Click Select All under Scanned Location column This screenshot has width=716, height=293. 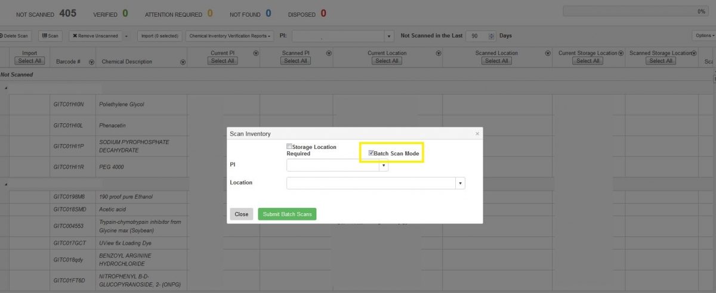(x=496, y=61)
